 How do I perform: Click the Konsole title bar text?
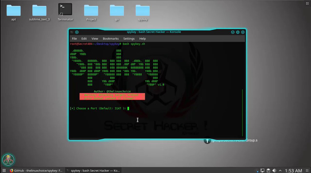coord(154,32)
